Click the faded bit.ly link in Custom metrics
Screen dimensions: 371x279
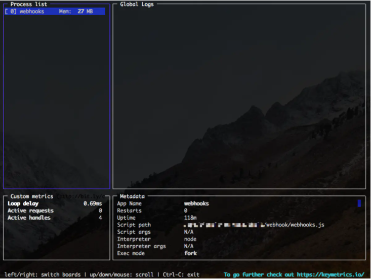81,196
